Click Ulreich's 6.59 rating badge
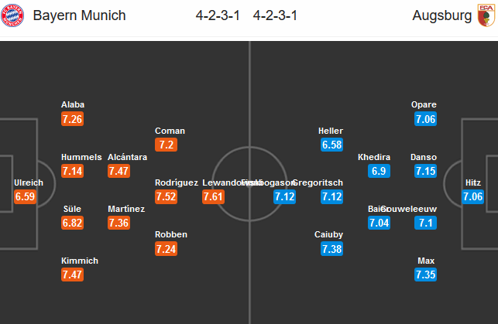The height and width of the screenshot is (324, 498). 26,196
